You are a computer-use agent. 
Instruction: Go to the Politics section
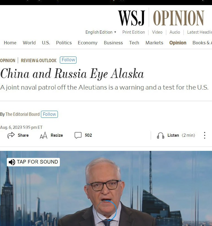coord(64,43)
